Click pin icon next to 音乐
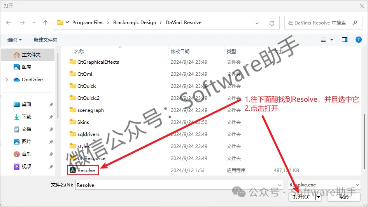368x207 pixels. click(x=51, y=154)
